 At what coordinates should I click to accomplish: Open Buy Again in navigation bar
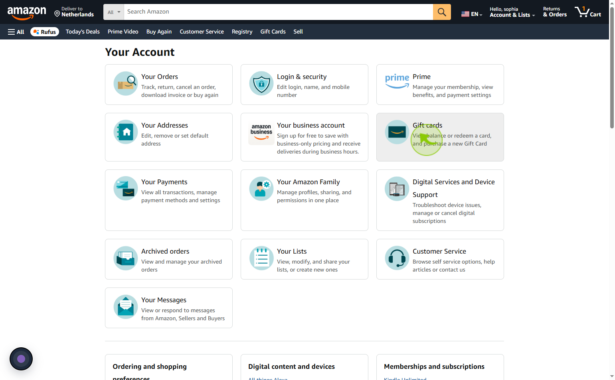click(159, 32)
